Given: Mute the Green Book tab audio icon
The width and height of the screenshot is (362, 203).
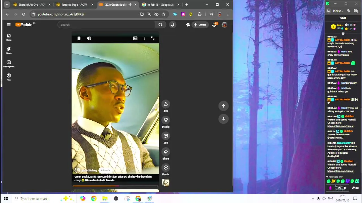Looking at the screenshot, I should 130,5.
